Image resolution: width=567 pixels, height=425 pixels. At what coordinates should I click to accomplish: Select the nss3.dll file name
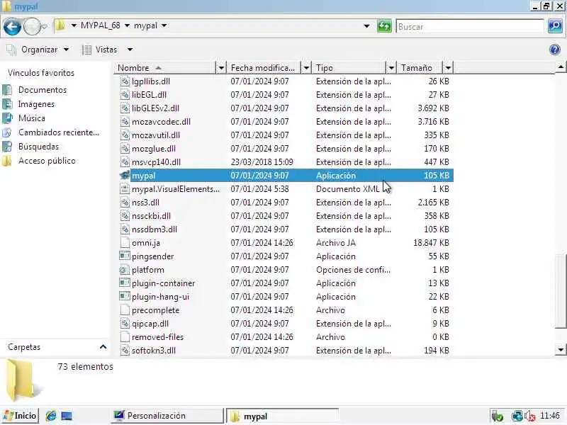pyautogui.click(x=145, y=203)
